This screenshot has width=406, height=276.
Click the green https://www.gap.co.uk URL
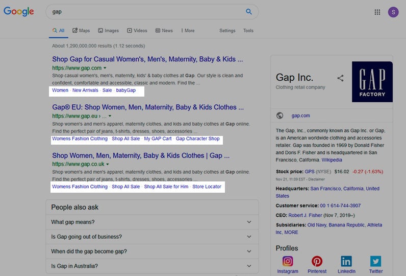[78, 164]
